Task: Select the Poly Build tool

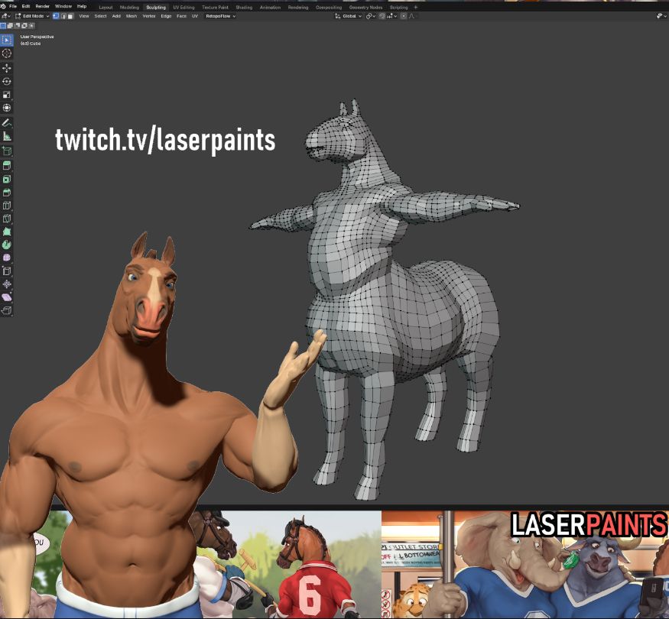Action: (6, 232)
